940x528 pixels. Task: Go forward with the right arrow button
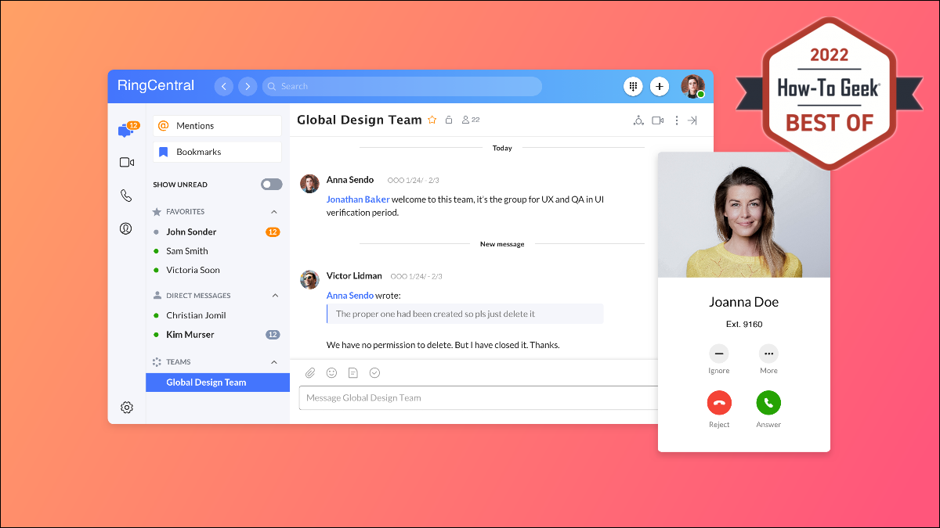(x=248, y=86)
